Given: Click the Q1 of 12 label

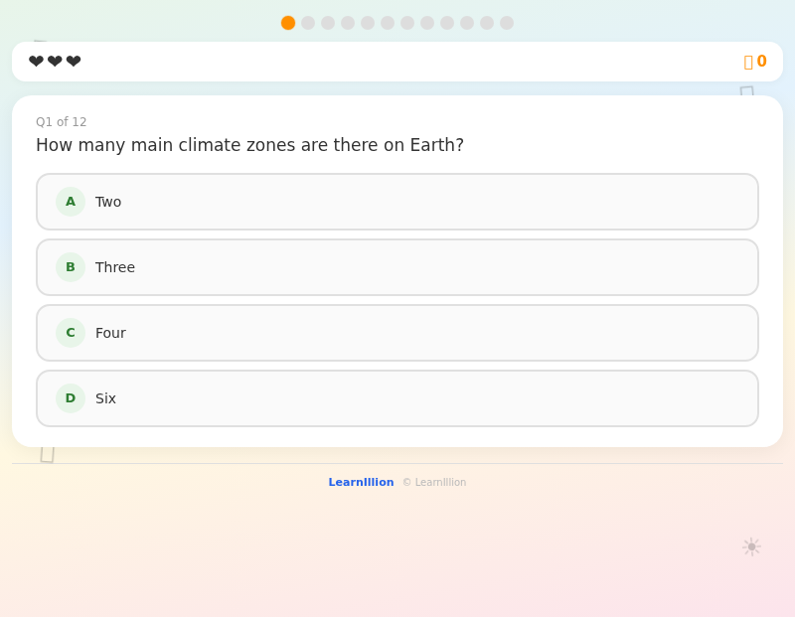Looking at the screenshot, I should coord(62,121).
